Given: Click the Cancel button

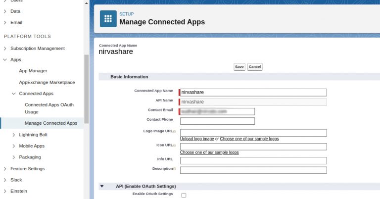Looking at the screenshot, I should point(255,67).
